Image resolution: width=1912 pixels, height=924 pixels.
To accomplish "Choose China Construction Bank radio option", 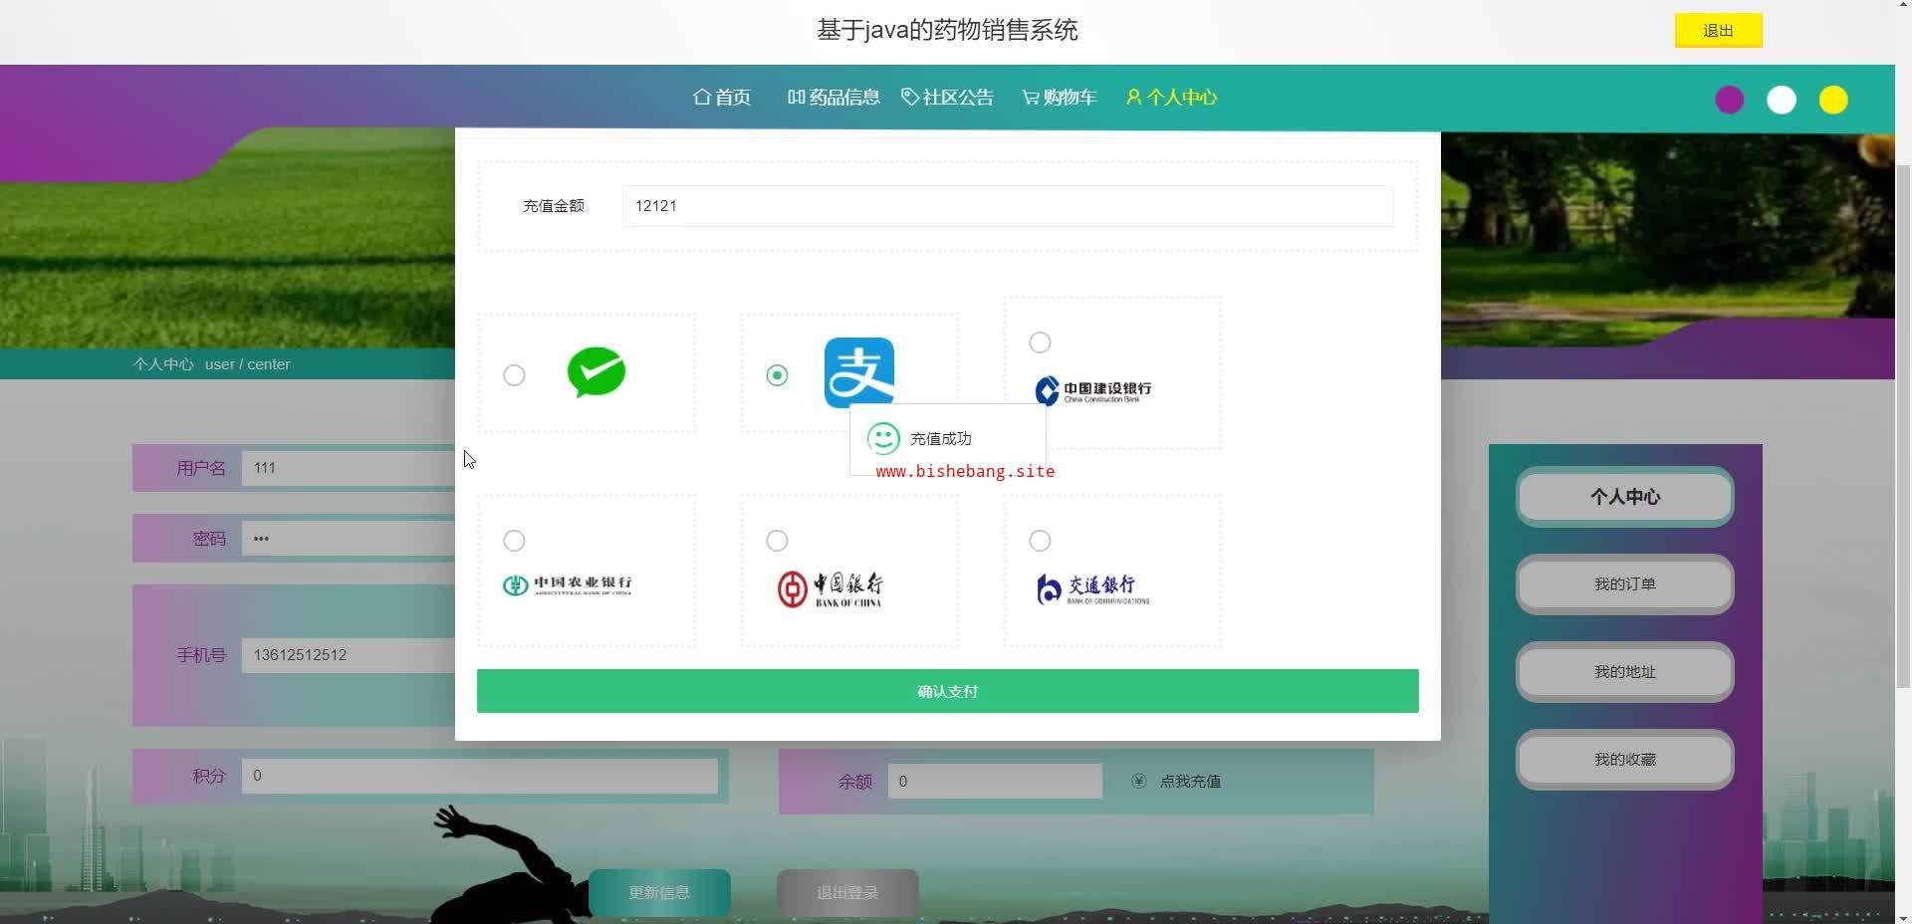I will (1040, 343).
